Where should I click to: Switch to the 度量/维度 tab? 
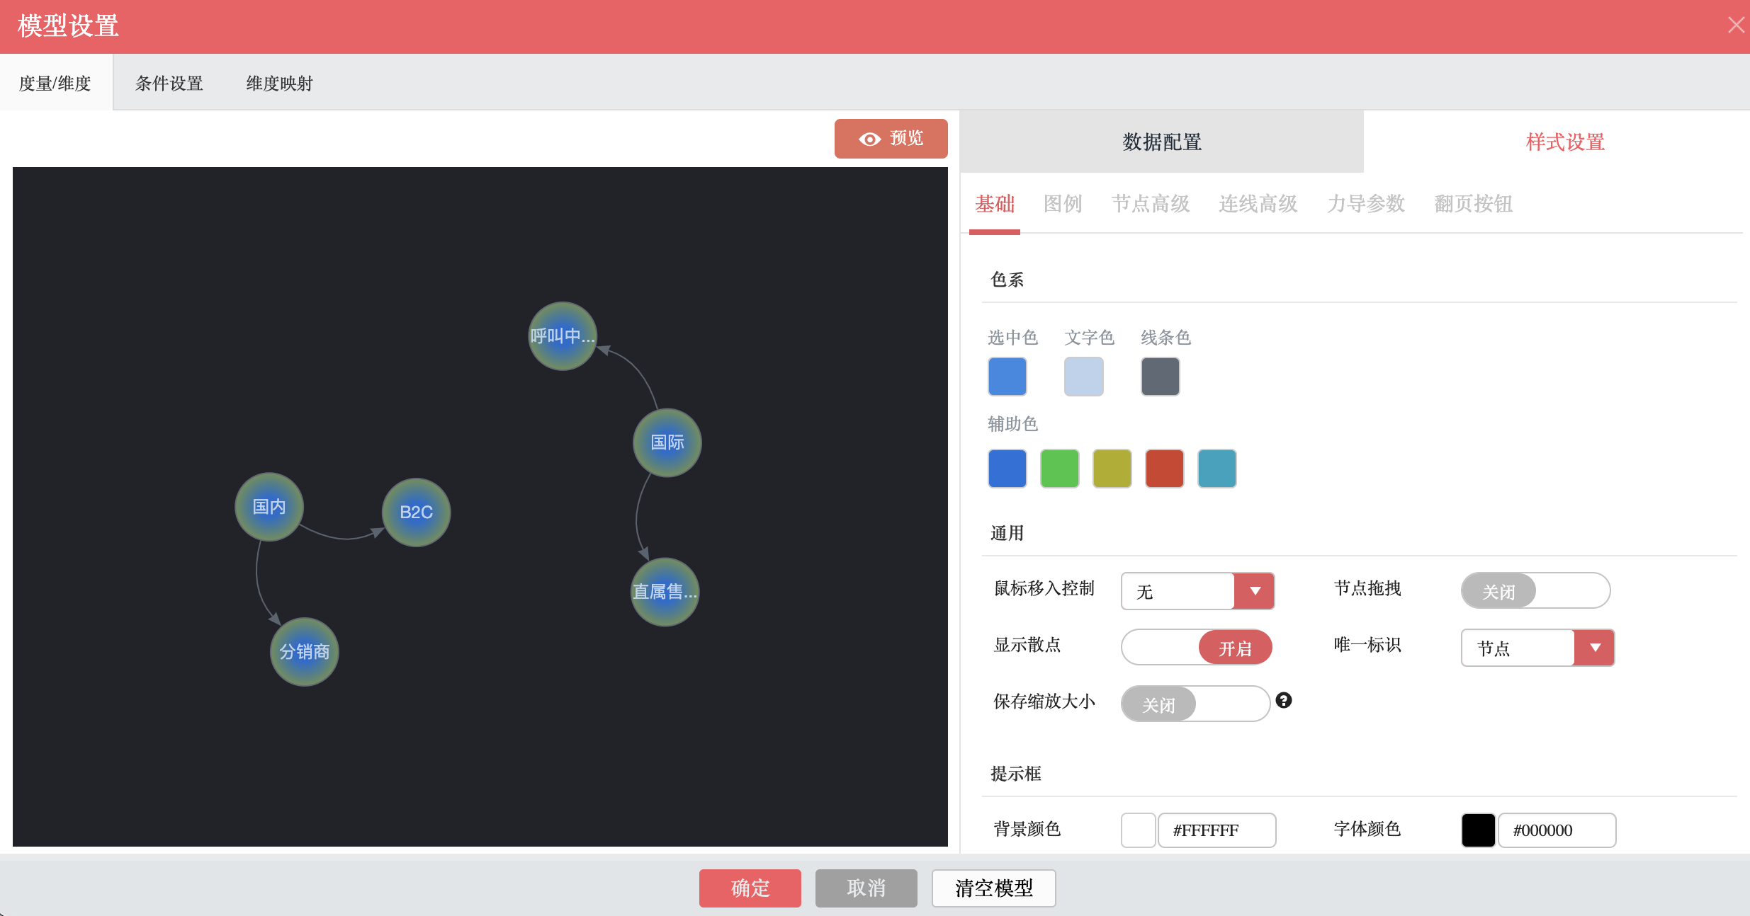tap(55, 83)
